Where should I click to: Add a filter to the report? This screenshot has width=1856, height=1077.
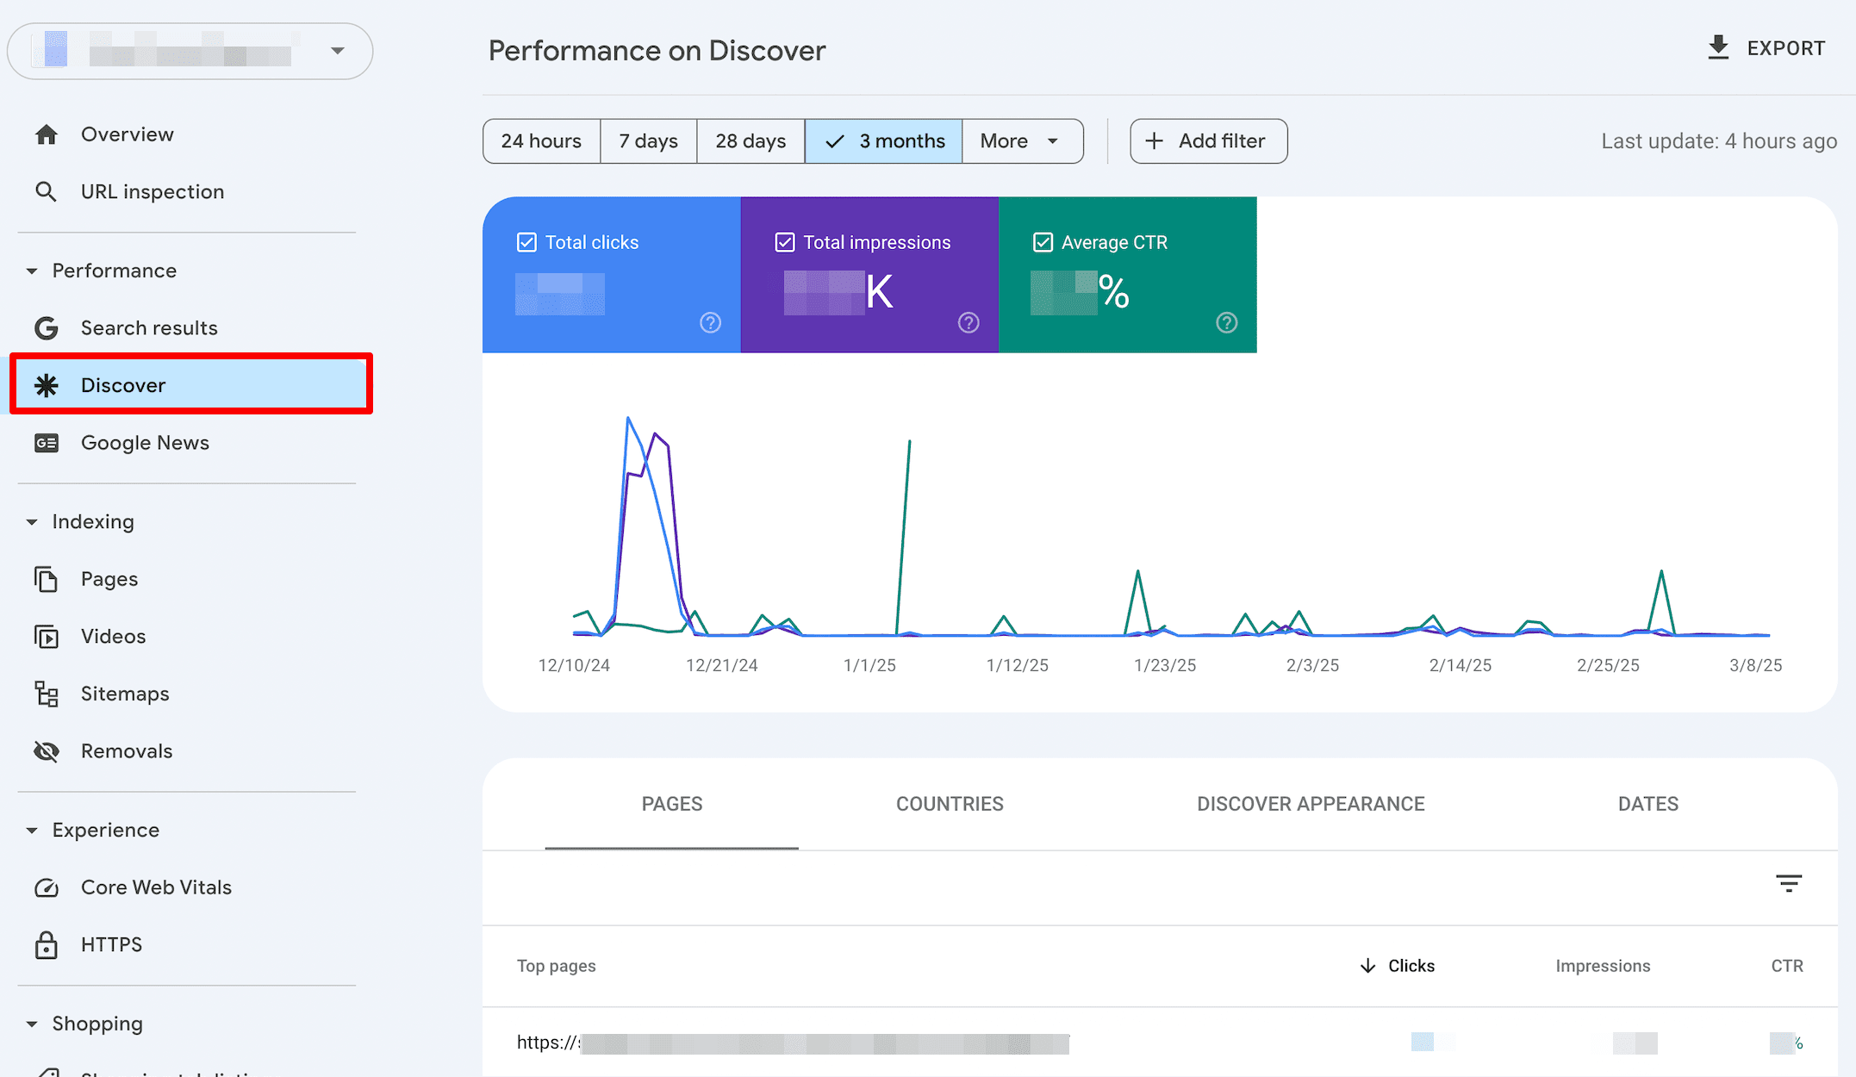click(1207, 140)
